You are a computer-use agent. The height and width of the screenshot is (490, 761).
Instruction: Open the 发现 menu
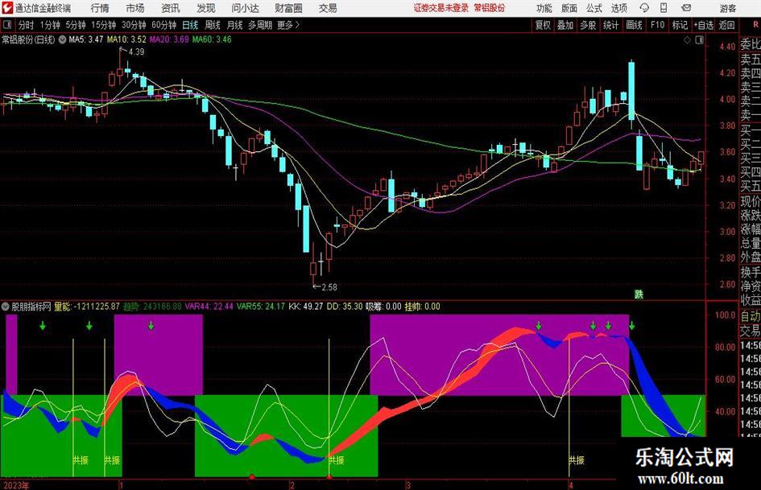pos(206,8)
